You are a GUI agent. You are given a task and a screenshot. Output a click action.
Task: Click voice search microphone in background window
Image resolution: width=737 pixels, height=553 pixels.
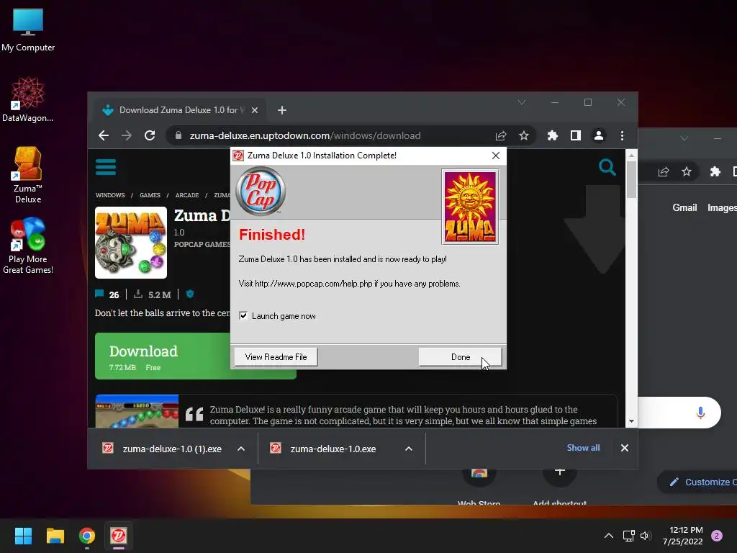(700, 413)
